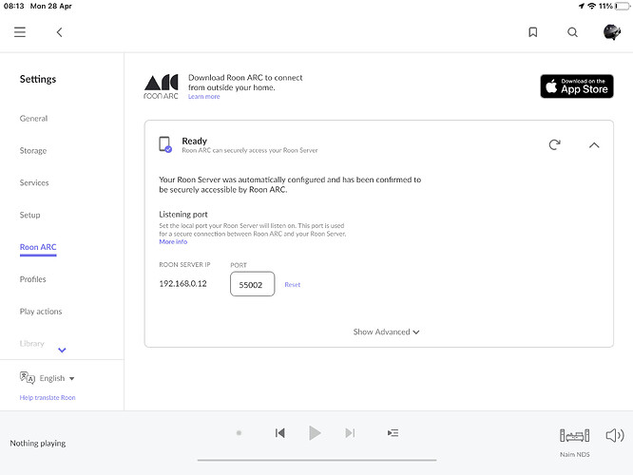Open the play queue icon
This screenshot has width=633, height=475.
point(393,433)
